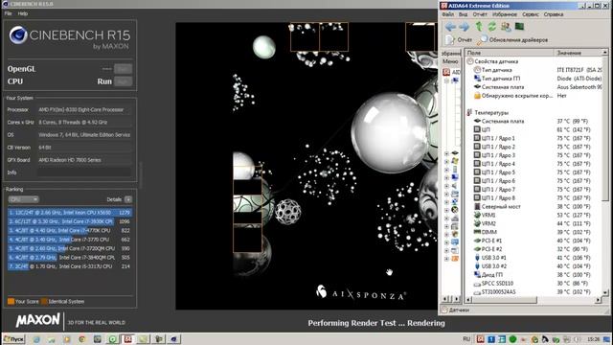Click AIDA64 green monitor toolbar icon
Screen dimensions: 613x345
pos(519,27)
